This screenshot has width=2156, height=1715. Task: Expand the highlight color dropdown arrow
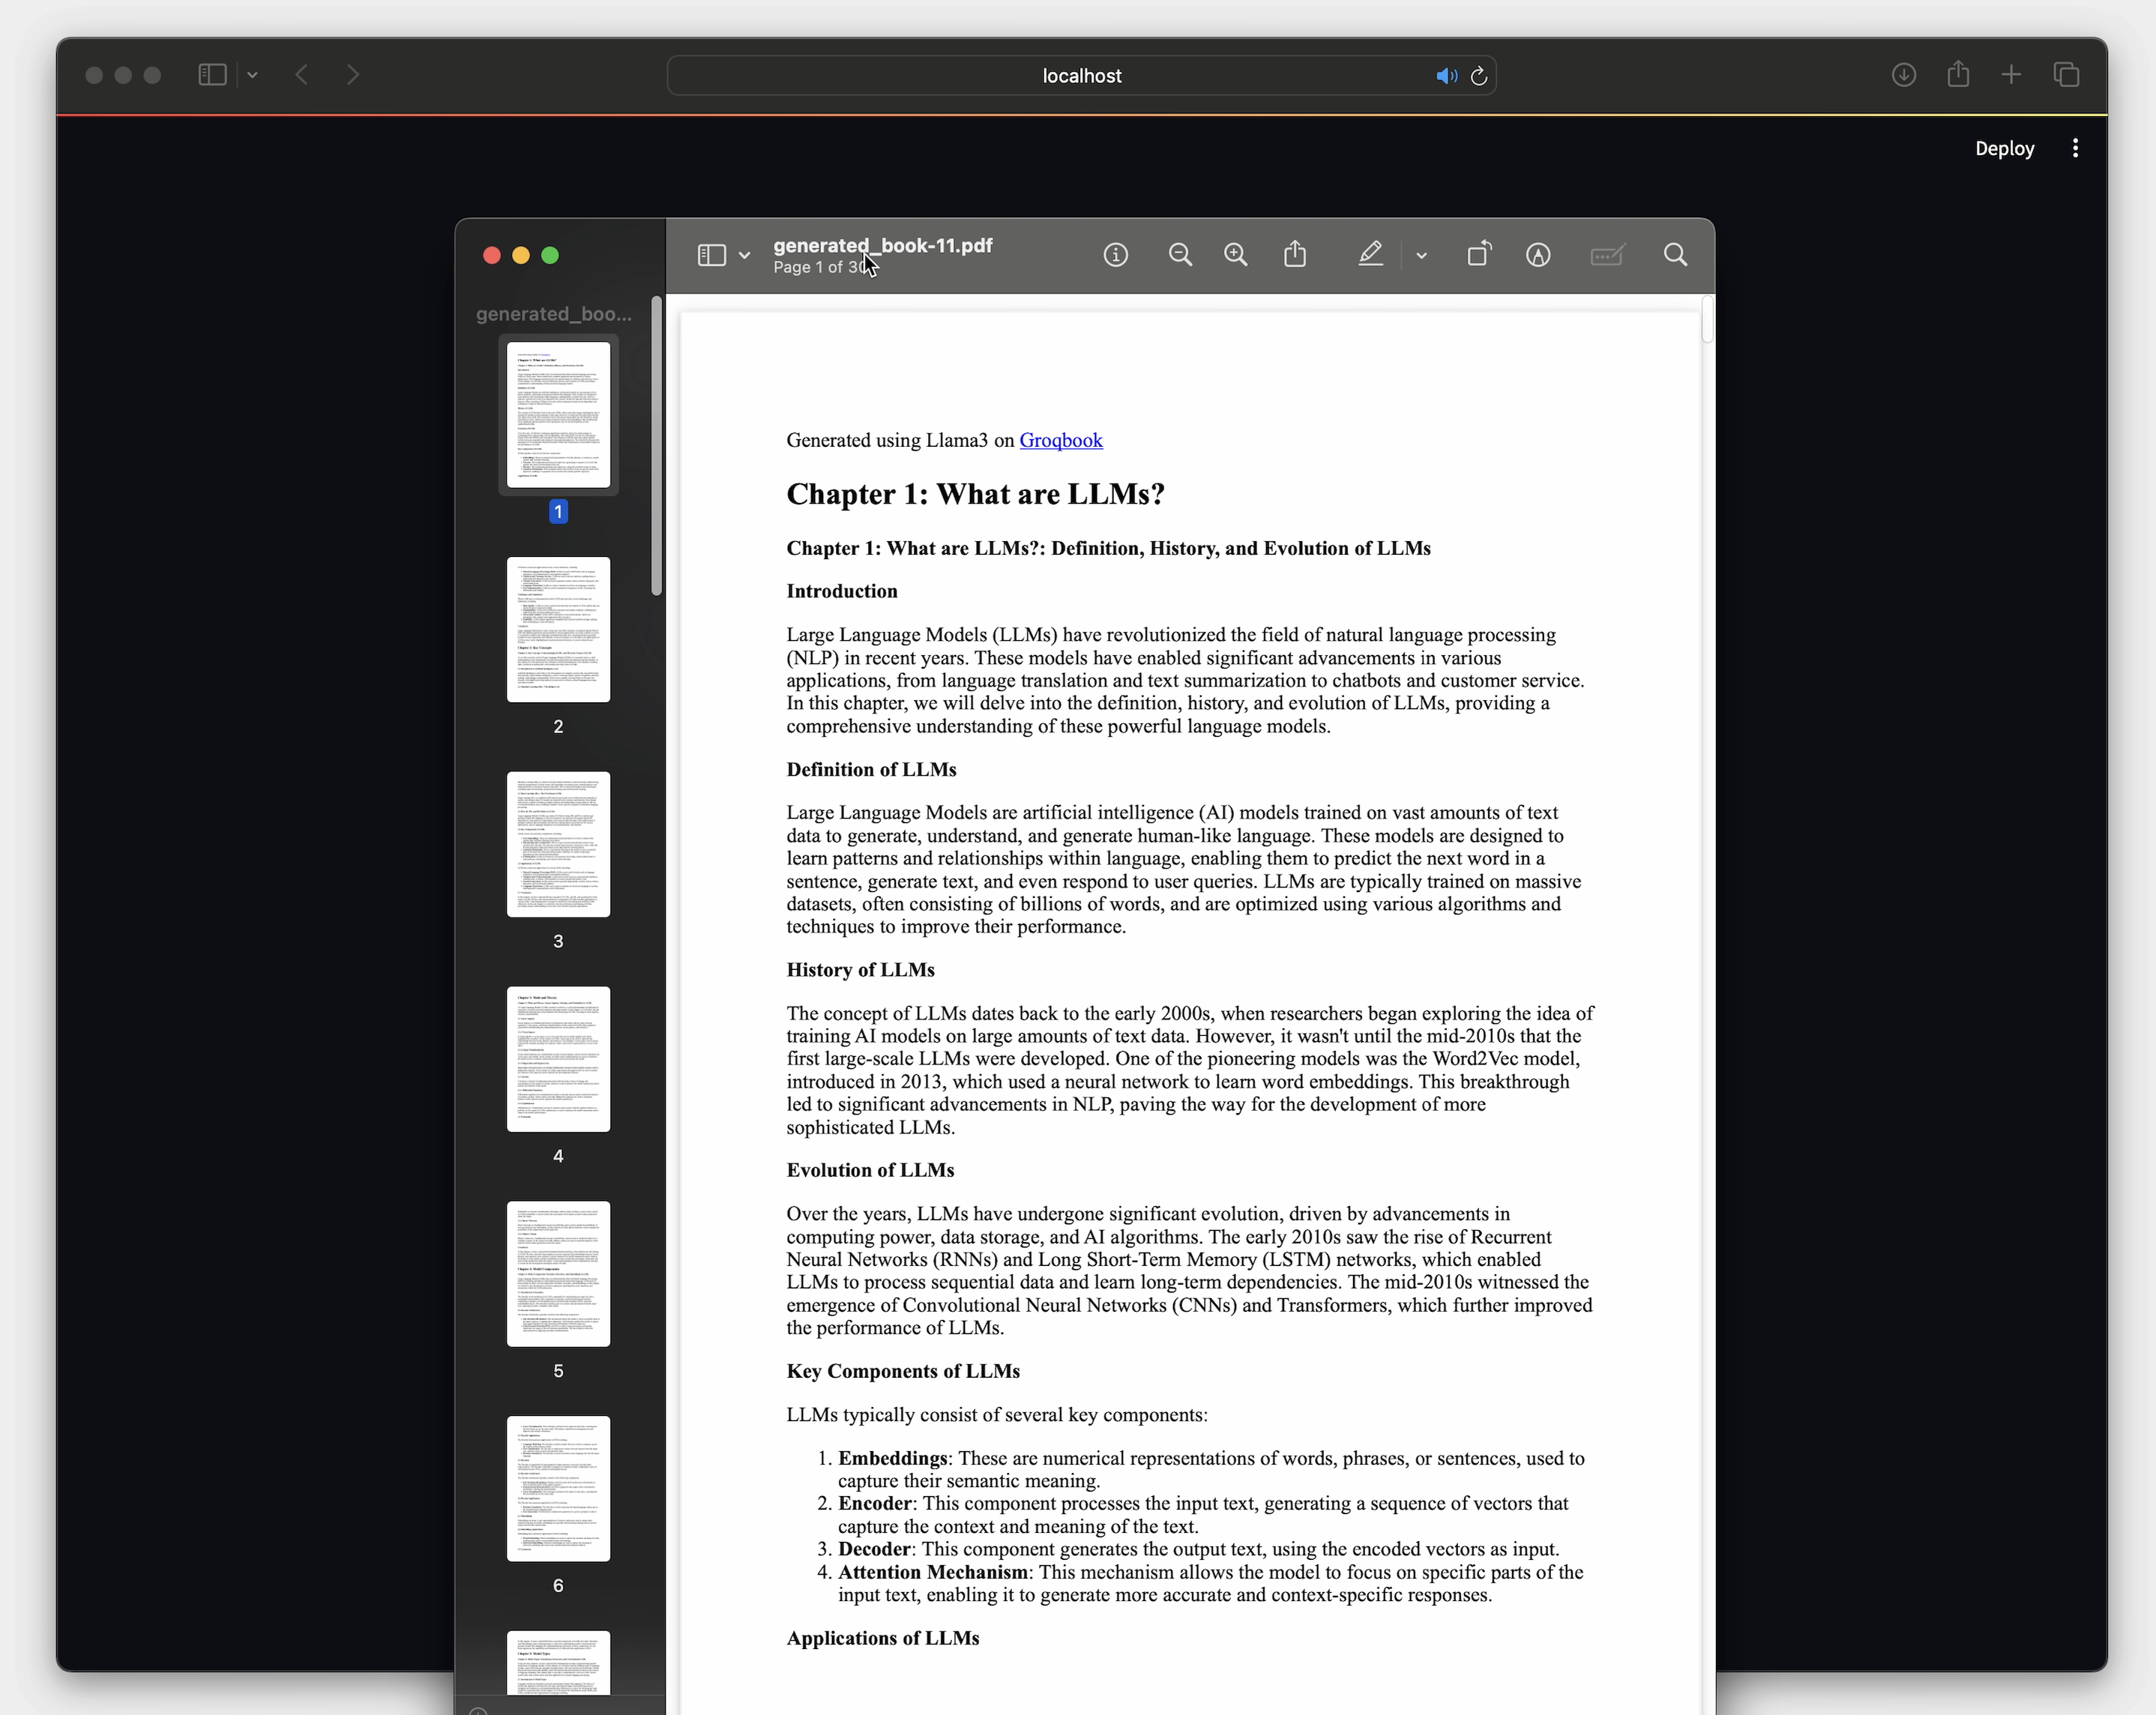[x=1421, y=256]
